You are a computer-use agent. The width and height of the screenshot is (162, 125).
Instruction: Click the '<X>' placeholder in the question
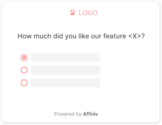pyautogui.click(x=135, y=36)
